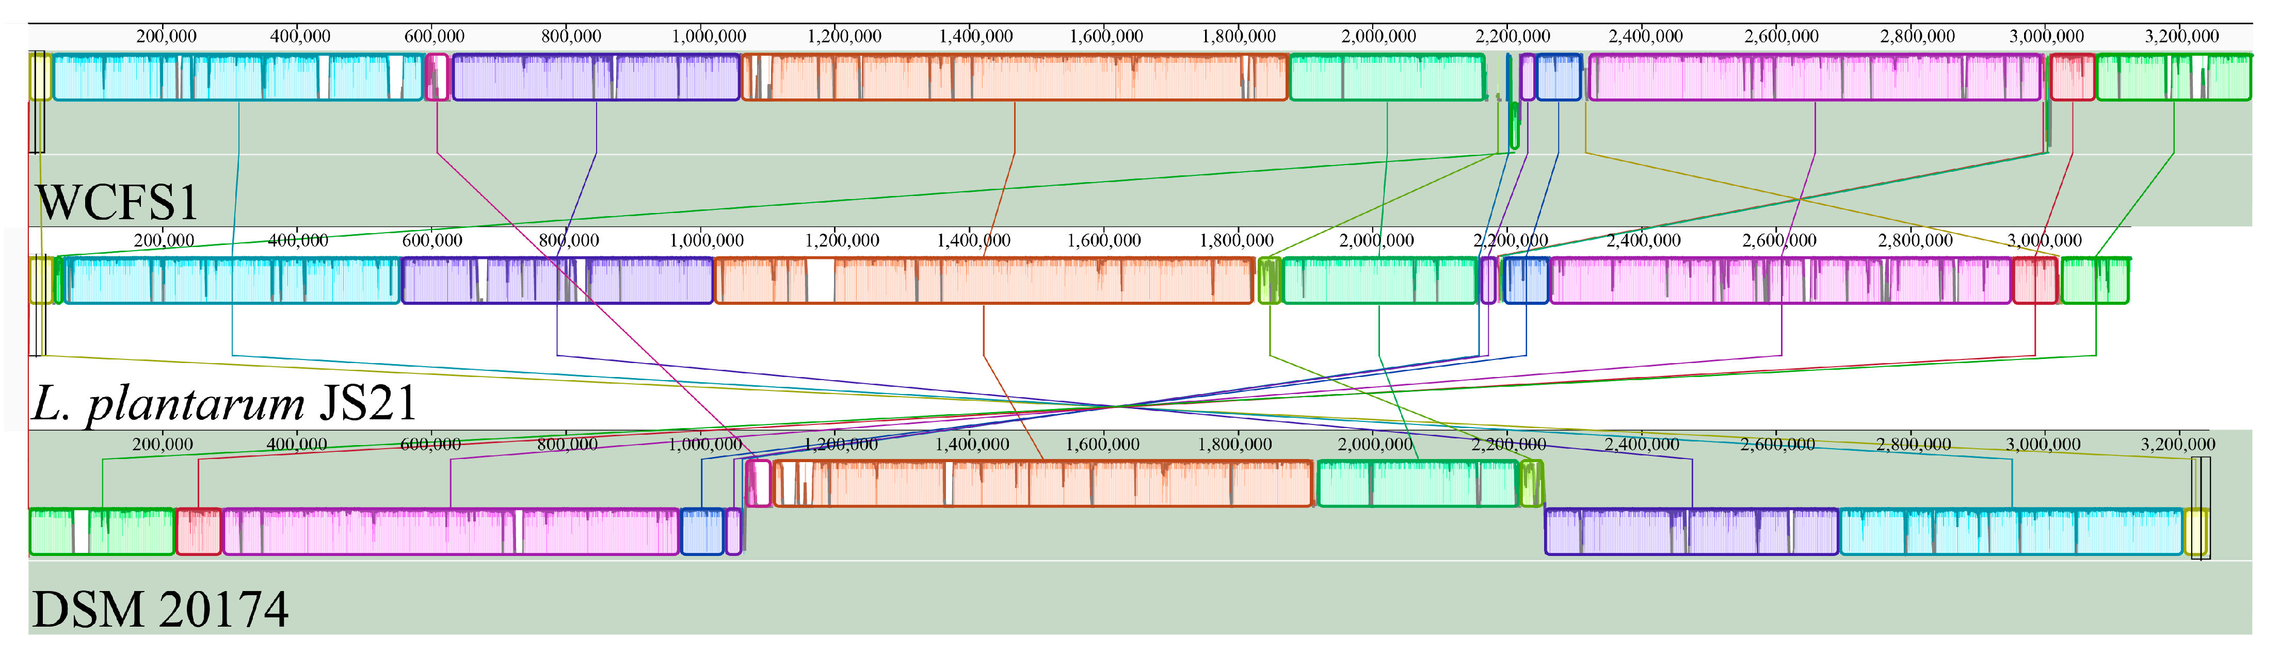Click the yellow block at DSM 20174 end
The image size is (2279, 655).
click(x=2196, y=532)
